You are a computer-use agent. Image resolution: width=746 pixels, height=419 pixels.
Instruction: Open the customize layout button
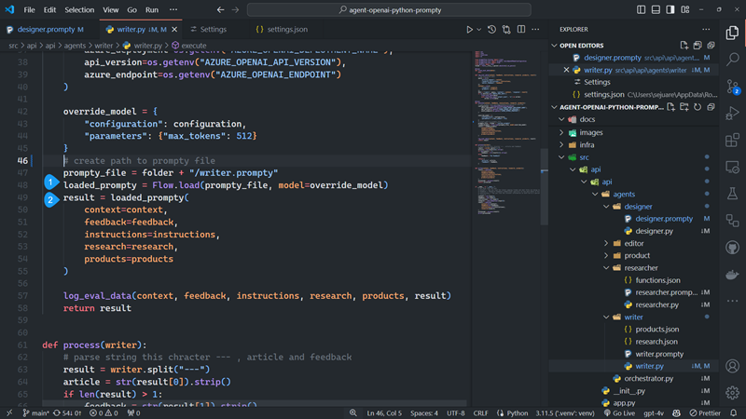click(x=685, y=9)
